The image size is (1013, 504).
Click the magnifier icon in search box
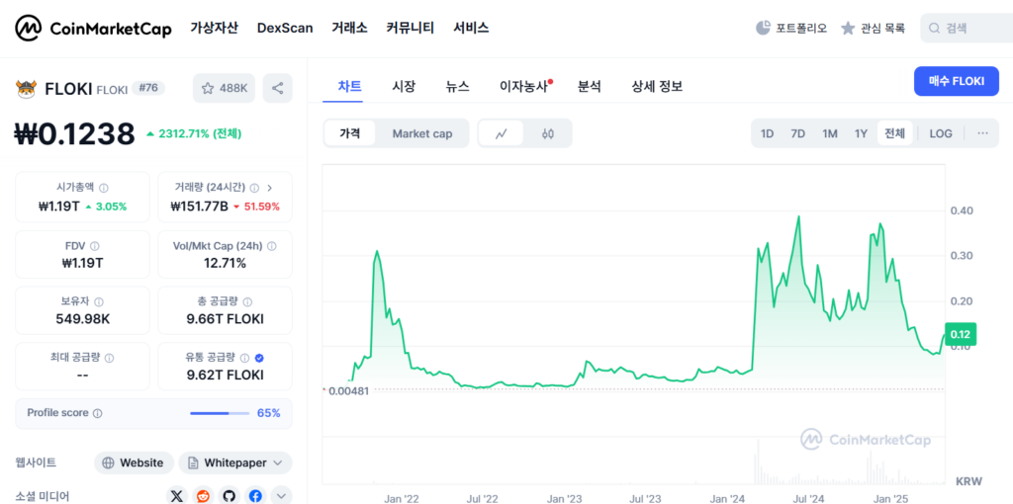(x=934, y=28)
